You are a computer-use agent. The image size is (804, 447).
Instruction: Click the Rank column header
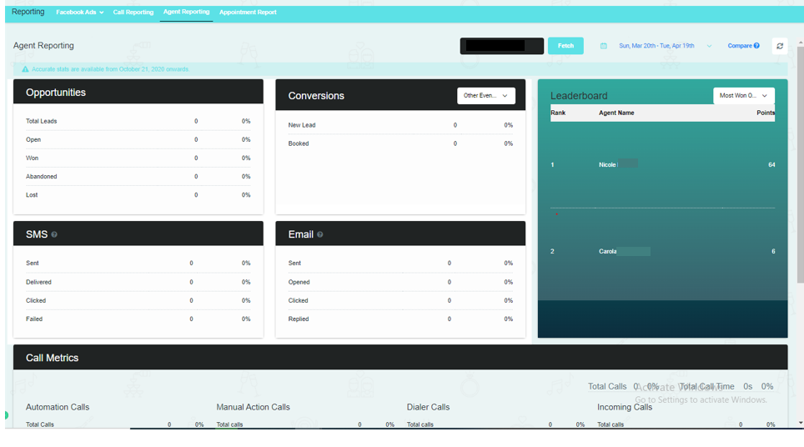[558, 113]
